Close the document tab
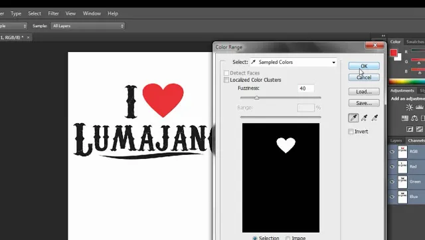This screenshot has height=240, width=425. pos(28,37)
